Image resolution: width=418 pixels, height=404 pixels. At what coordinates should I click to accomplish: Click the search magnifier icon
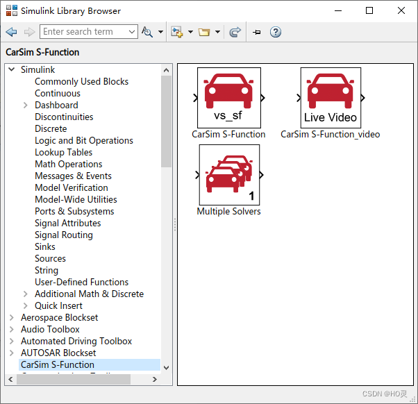click(x=147, y=32)
